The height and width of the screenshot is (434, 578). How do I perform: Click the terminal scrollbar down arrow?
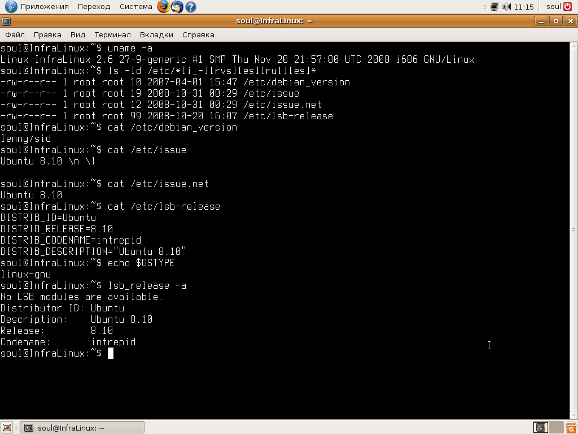(573, 415)
